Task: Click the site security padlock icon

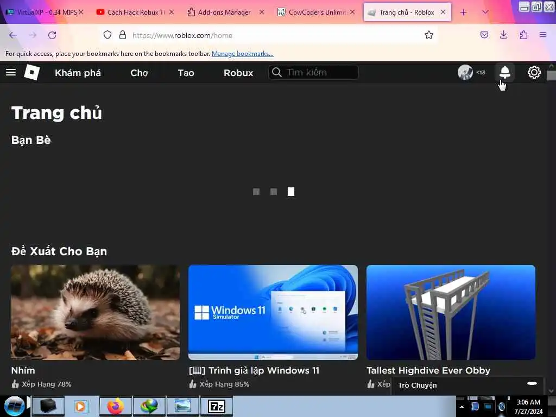Action: 123,35
